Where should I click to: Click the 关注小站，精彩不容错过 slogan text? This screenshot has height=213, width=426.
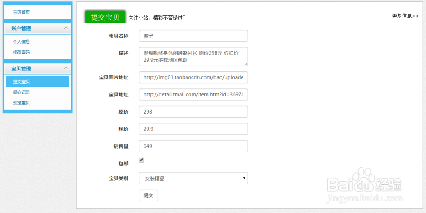click(157, 18)
